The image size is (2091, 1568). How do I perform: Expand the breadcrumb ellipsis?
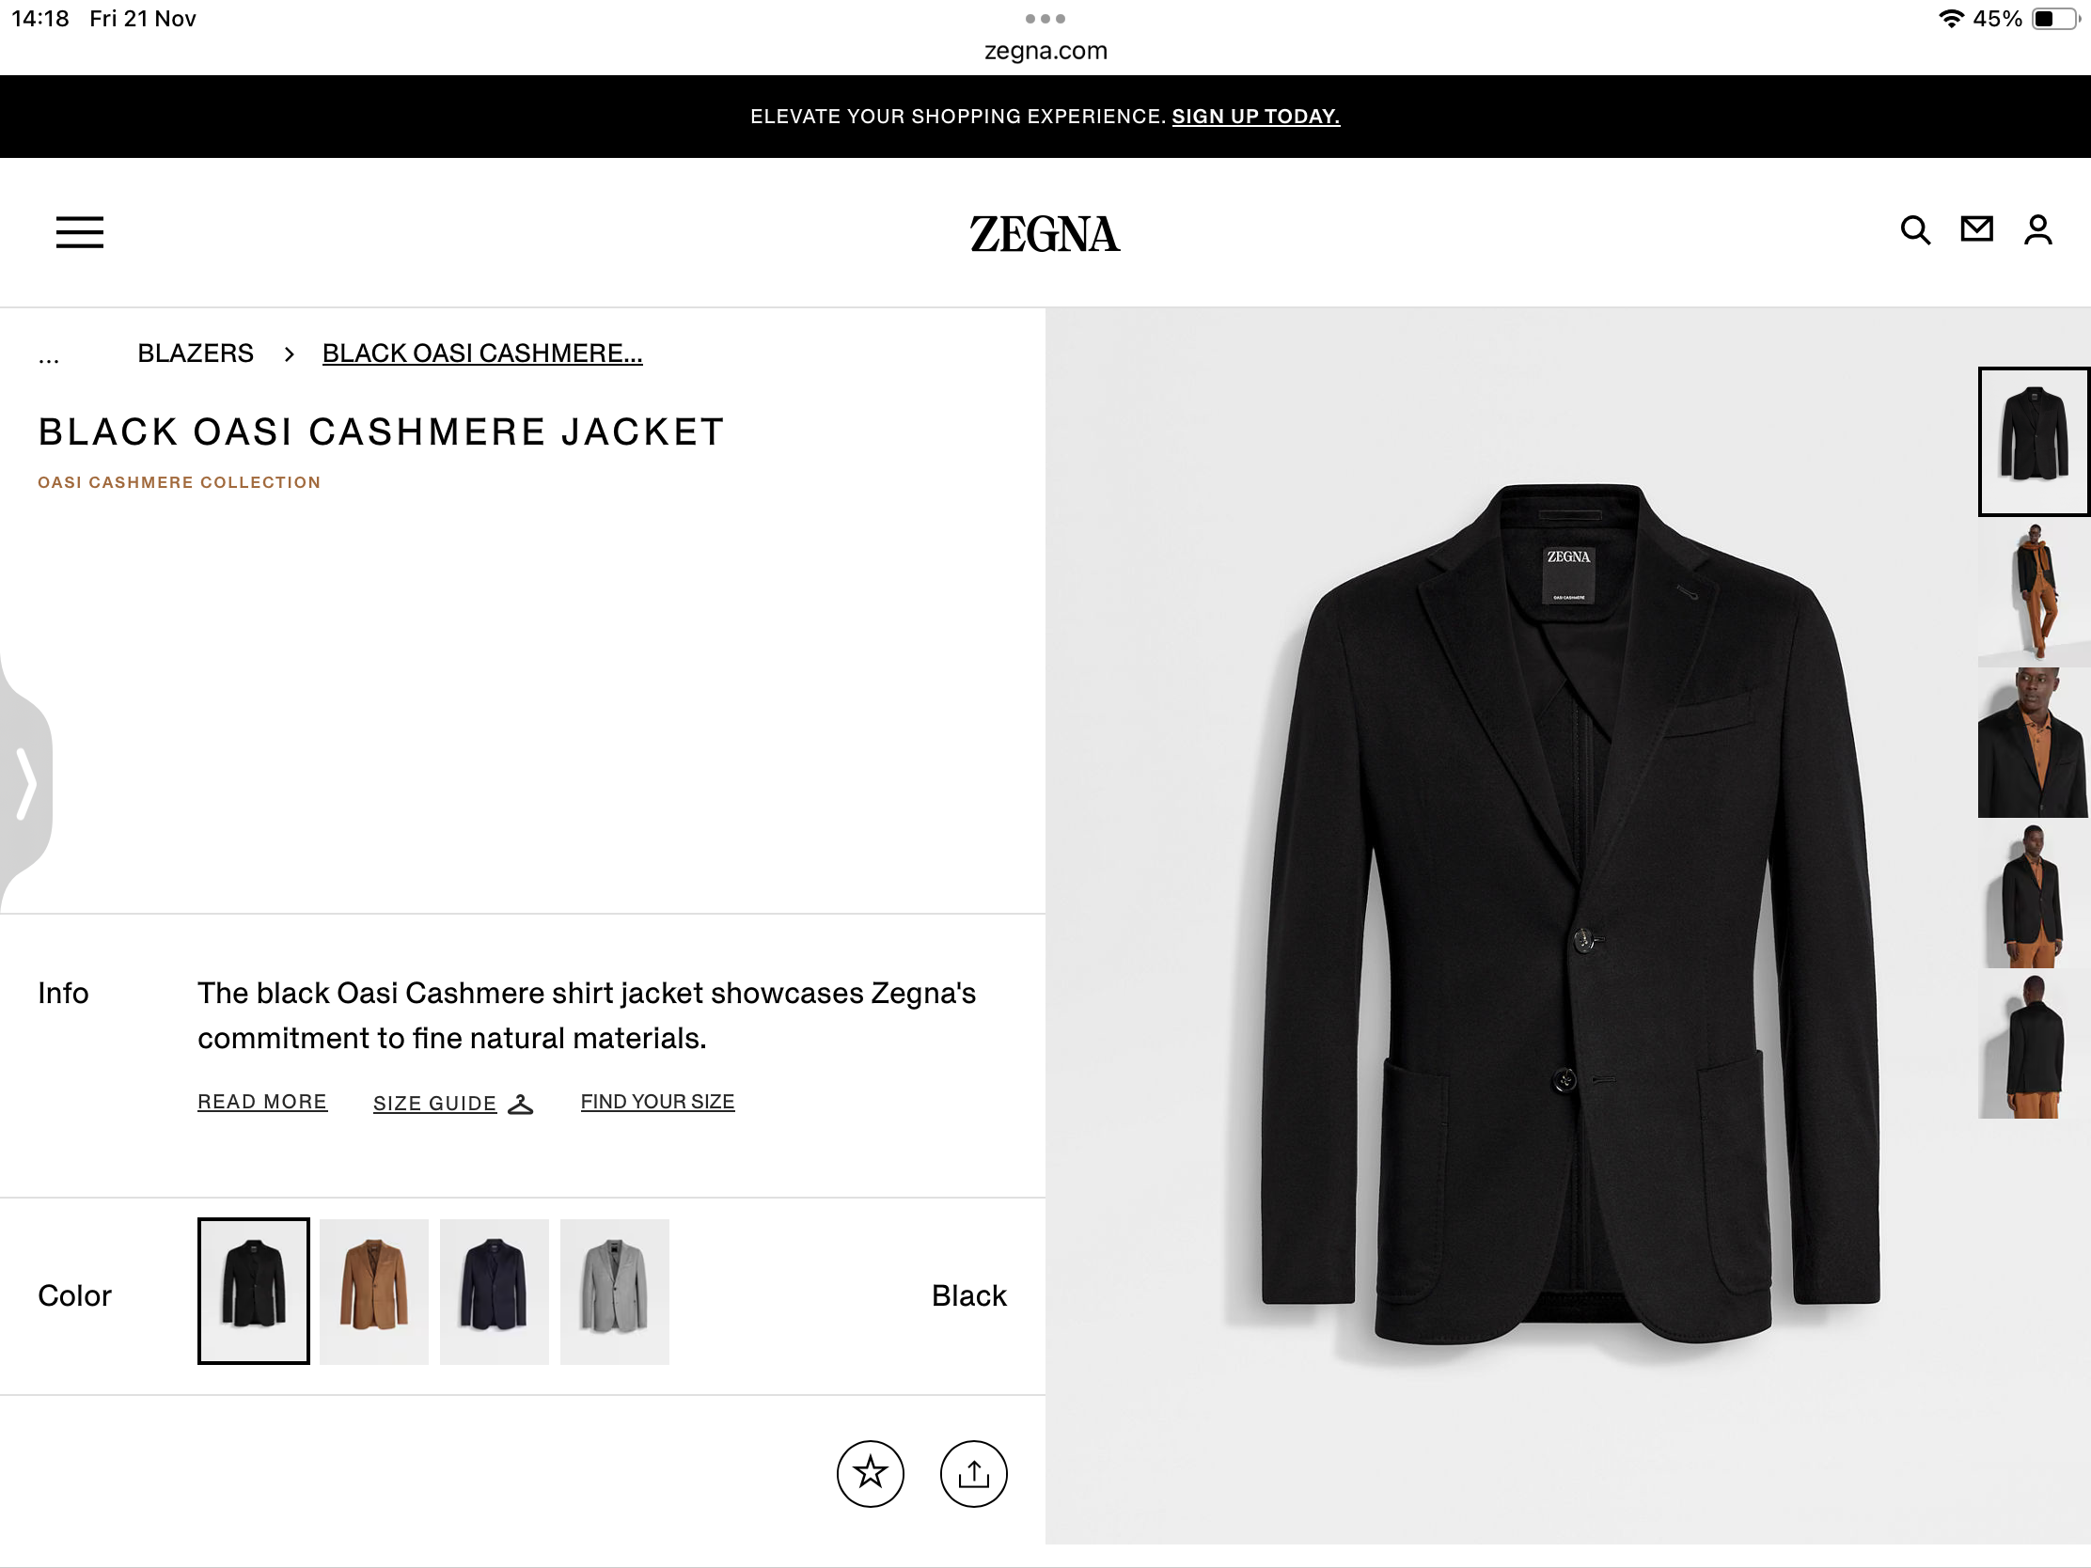coord(48,354)
